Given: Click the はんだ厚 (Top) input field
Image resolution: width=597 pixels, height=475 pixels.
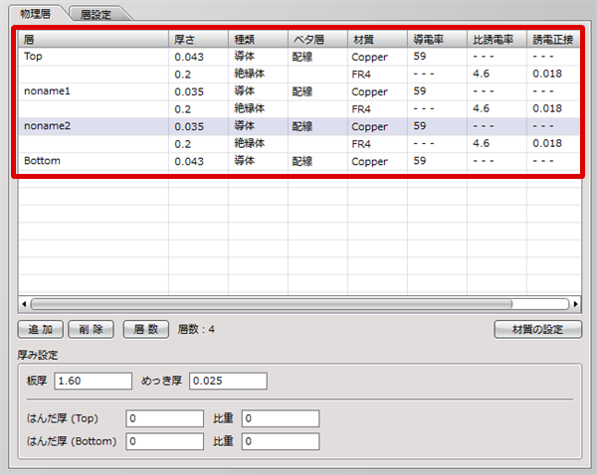Looking at the screenshot, I should (165, 418).
